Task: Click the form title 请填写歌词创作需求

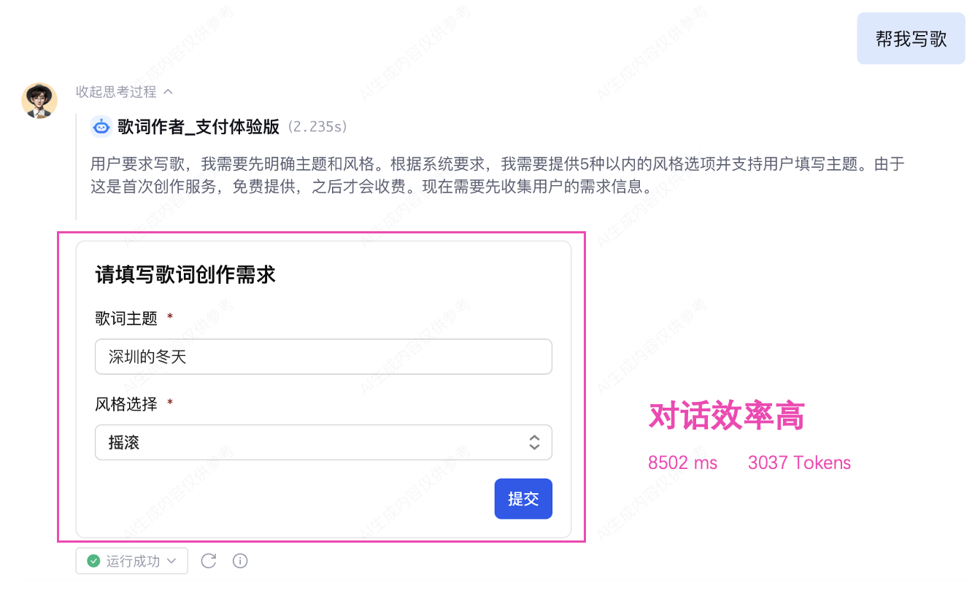Action: tap(185, 275)
